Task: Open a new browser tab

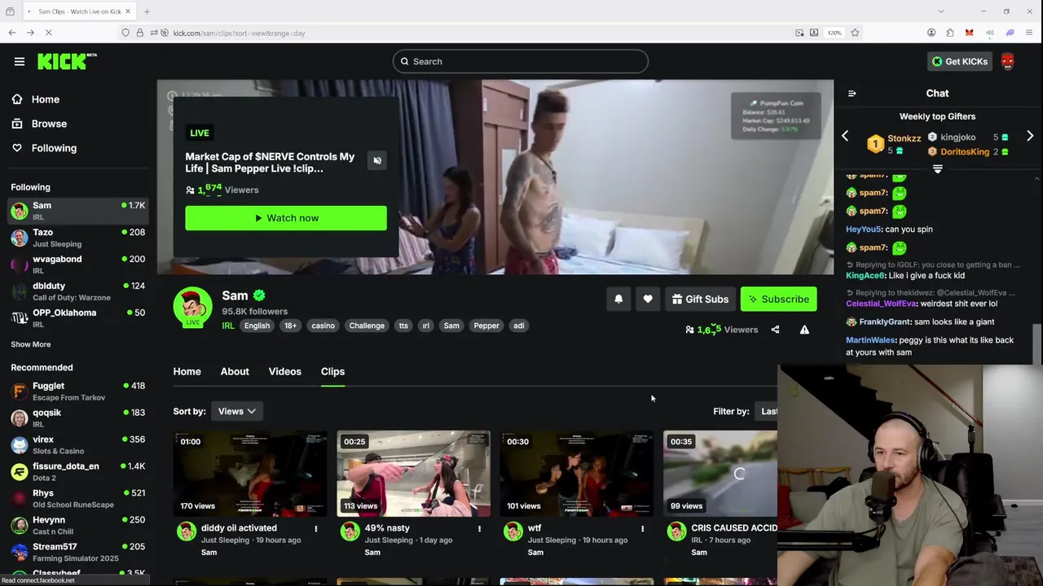Action: coord(147,11)
